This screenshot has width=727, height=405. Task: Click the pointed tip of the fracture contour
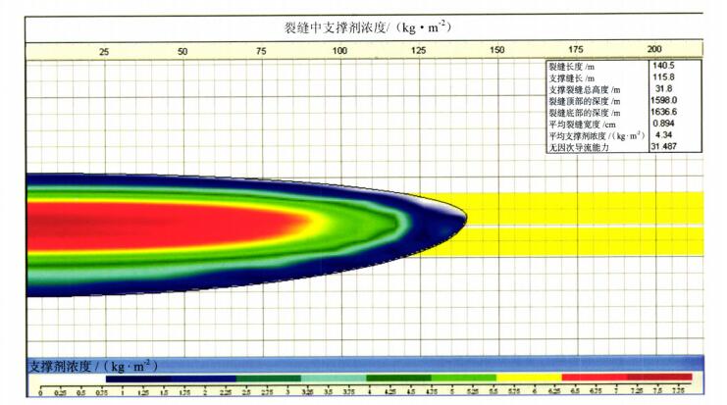click(x=464, y=219)
